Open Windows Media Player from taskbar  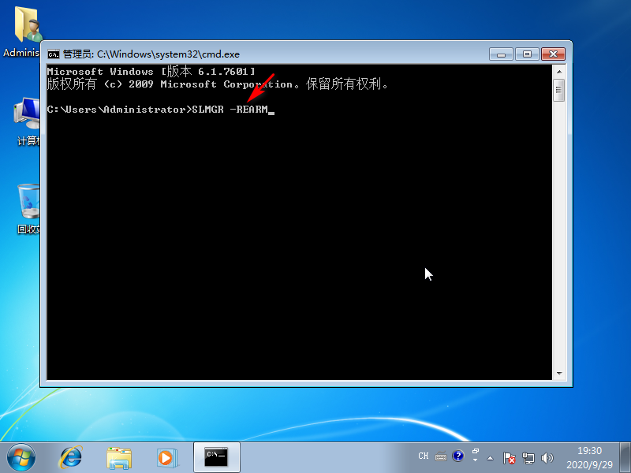coord(166,456)
